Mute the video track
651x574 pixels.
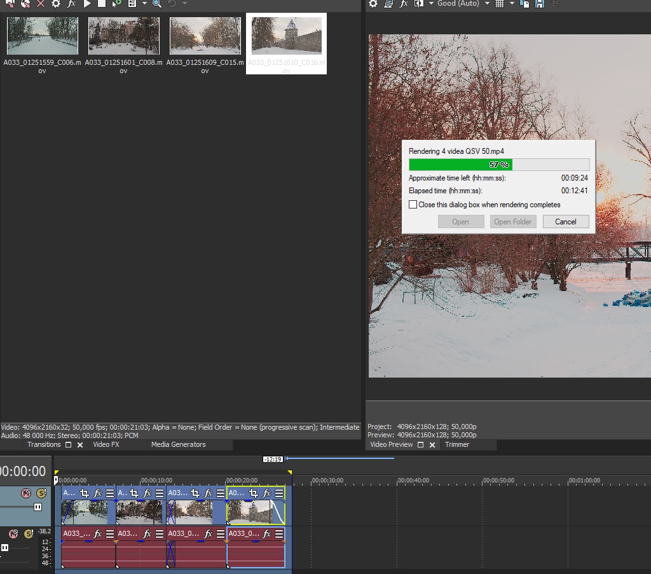pos(26,493)
